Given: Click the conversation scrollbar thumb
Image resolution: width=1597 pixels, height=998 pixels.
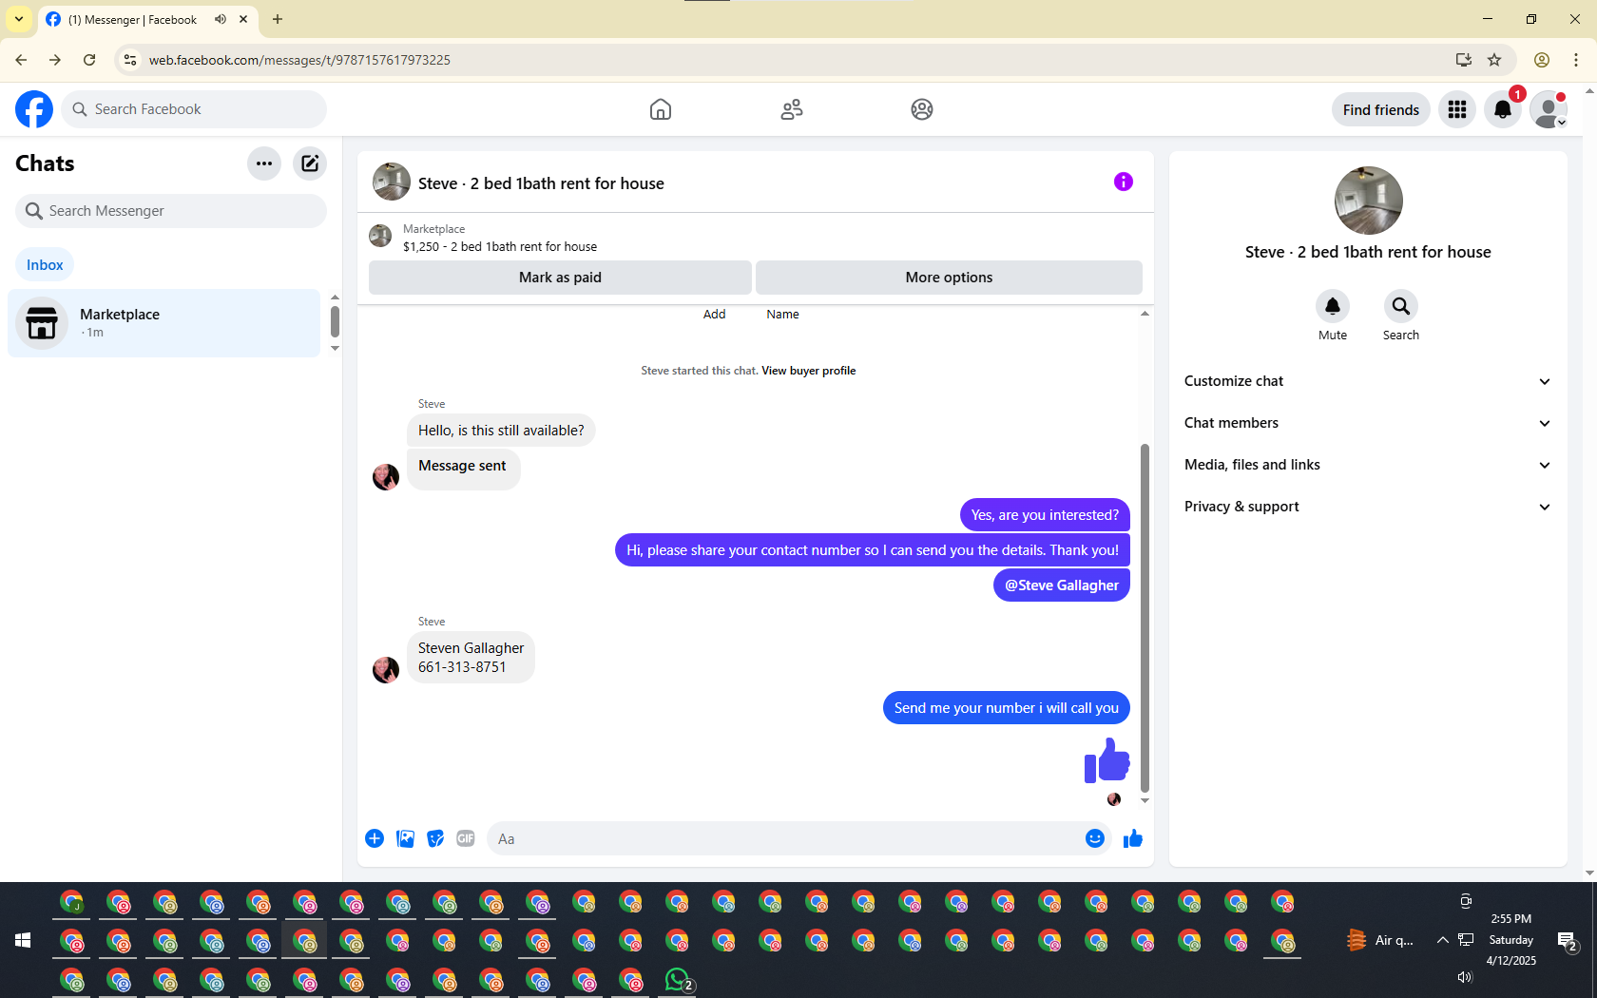Looking at the screenshot, I should click(x=1145, y=618).
